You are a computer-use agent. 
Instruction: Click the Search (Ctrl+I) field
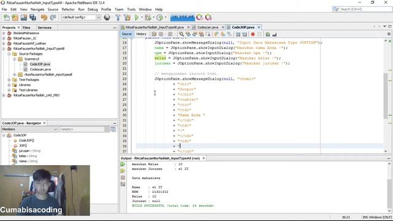tap(362, 9)
